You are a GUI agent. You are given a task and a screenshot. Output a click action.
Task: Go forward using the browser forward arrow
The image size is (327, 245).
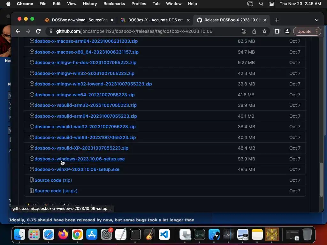click(28, 31)
